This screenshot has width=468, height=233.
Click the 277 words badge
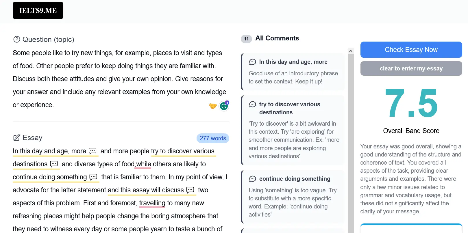pyautogui.click(x=213, y=138)
